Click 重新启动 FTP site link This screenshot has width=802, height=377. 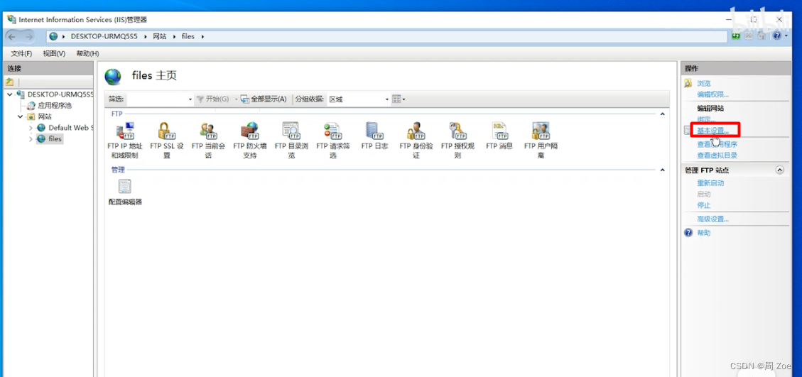point(710,183)
